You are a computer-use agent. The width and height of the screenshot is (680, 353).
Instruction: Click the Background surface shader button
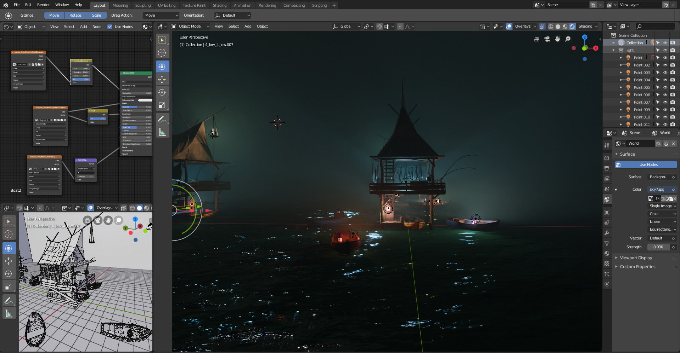(x=662, y=177)
